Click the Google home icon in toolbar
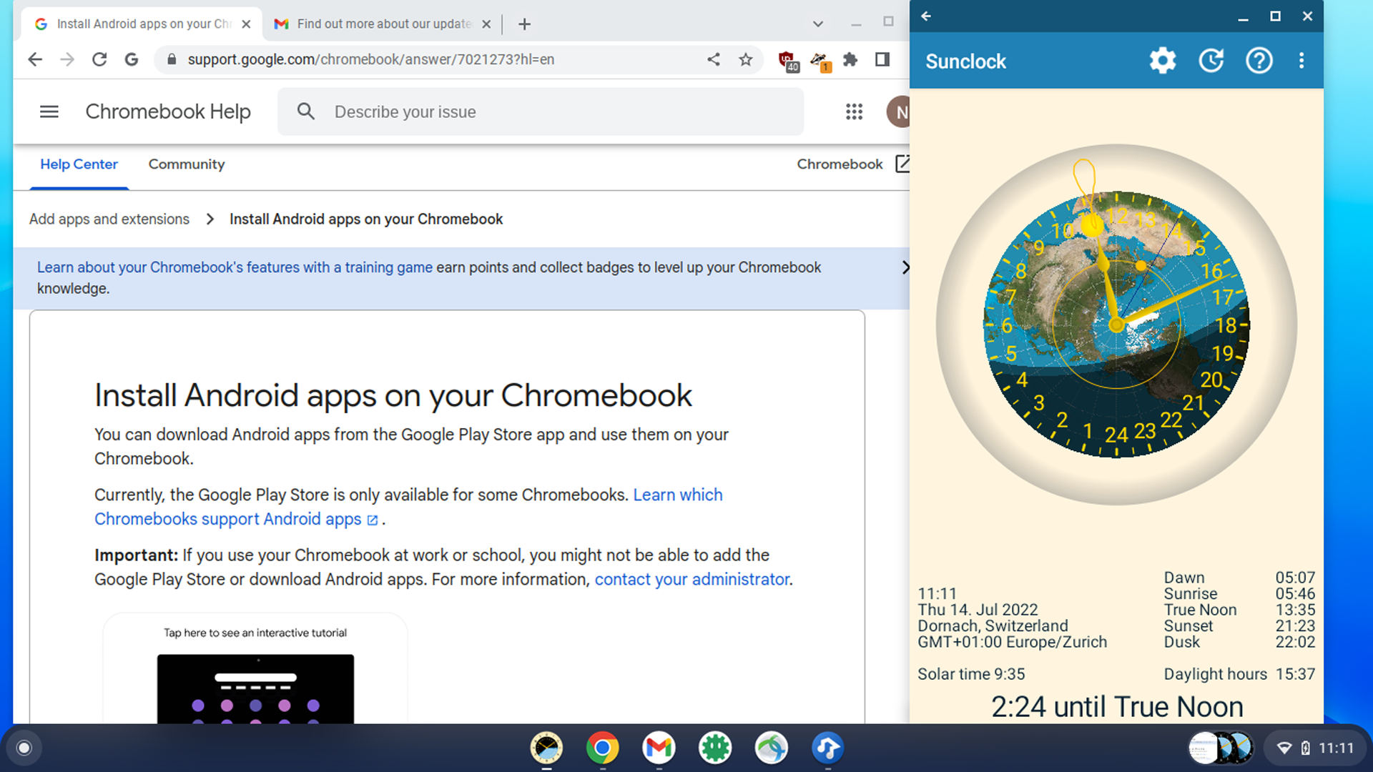This screenshot has height=772, width=1373. [132, 59]
